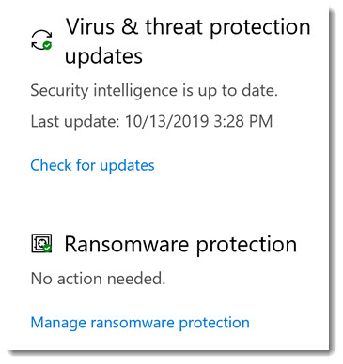Open Check for updates link
This screenshot has width=343, height=364.
tap(92, 165)
